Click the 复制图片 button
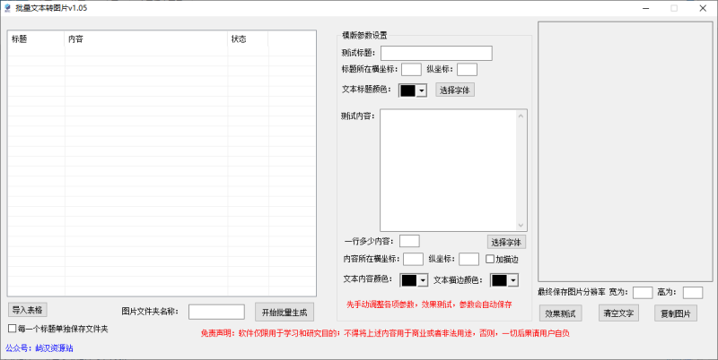This screenshot has width=718, height=360. [676, 313]
